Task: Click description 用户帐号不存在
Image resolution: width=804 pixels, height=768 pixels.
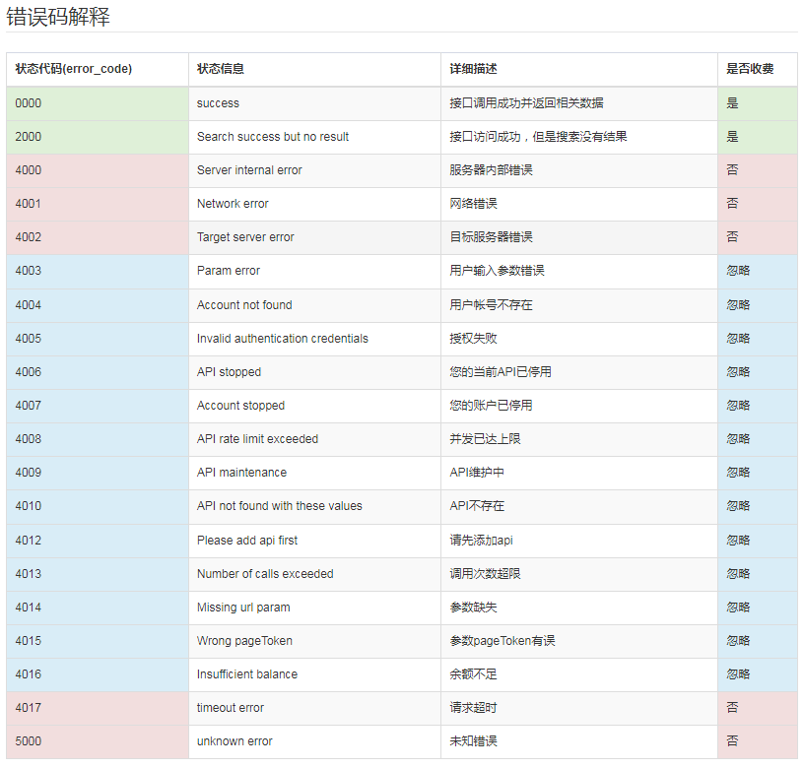Action: (491, 305)
